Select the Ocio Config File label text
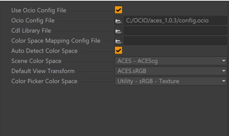229x136 pixels. [x=33, y=21]
